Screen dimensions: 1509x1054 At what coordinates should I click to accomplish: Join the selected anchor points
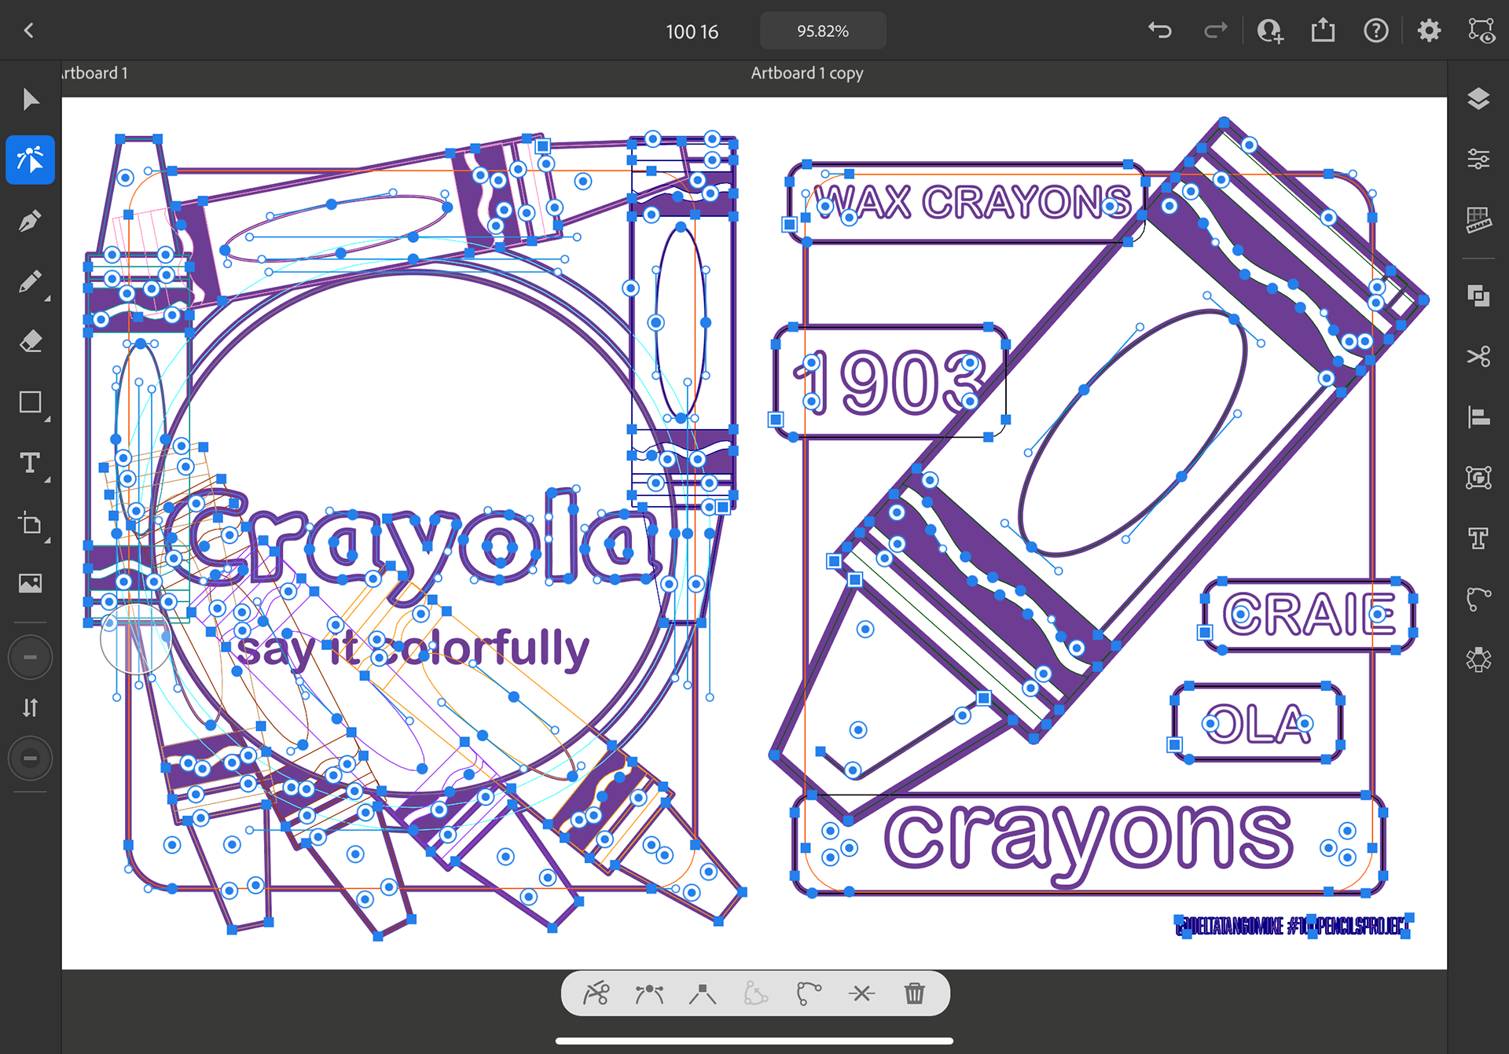point(861,993)
